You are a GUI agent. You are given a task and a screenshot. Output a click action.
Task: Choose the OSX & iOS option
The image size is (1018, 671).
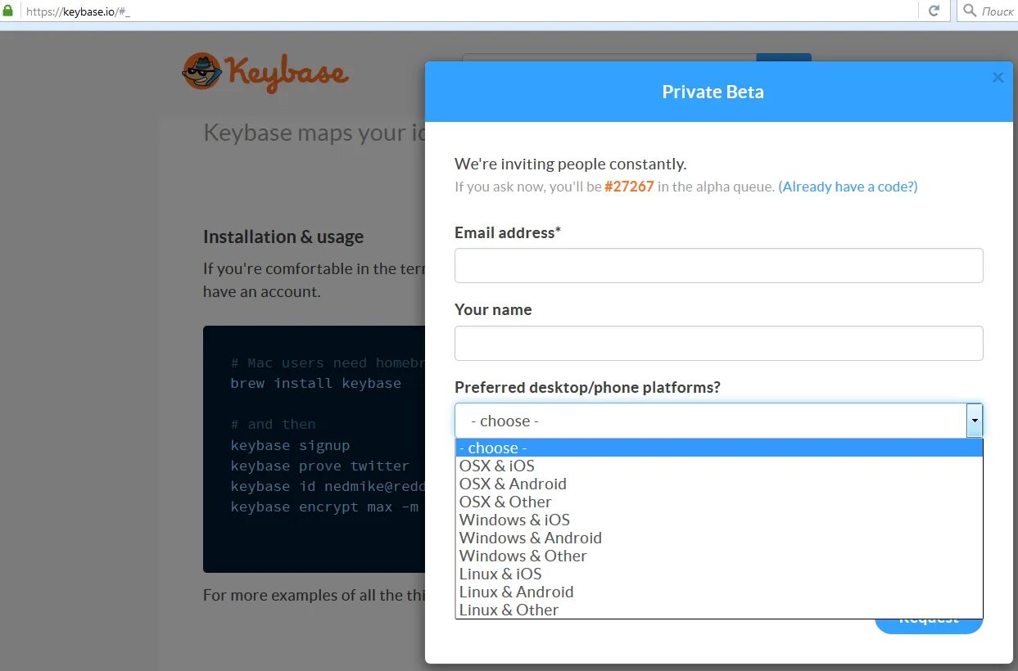(x=719, y=466)
